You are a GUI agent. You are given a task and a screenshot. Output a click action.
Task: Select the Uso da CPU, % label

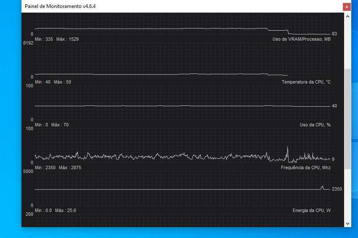315,125
